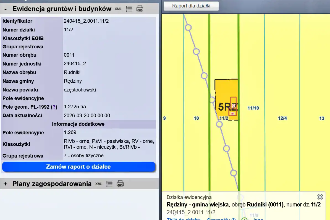Click the red 'g' building marker
This screenshot has width=330, height=220.
pyautogui.click(x=233, y=105)
